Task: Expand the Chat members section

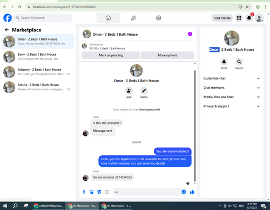Action: [x=232, y=88]
